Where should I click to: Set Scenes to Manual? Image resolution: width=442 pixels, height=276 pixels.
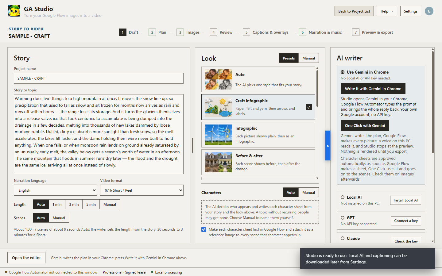(59, 218)
